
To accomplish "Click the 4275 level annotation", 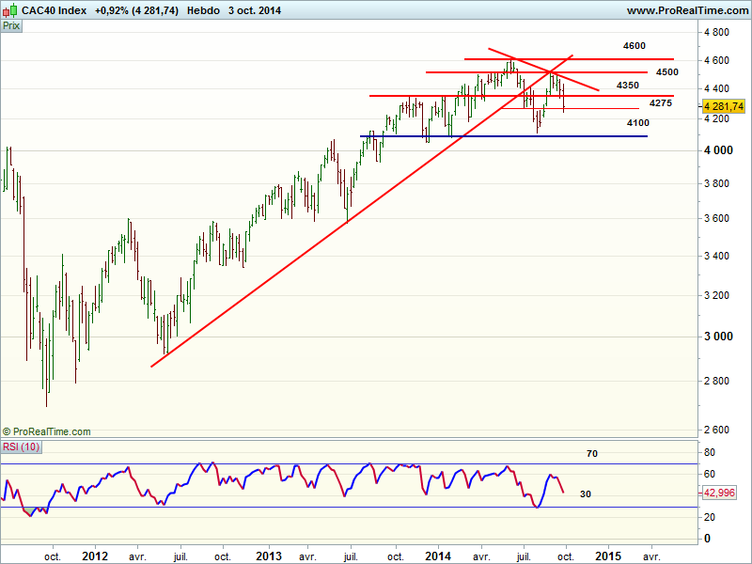I will pyautogui.click(x=661, y=102).
